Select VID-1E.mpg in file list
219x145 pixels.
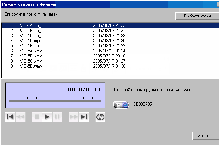[110, 46]
